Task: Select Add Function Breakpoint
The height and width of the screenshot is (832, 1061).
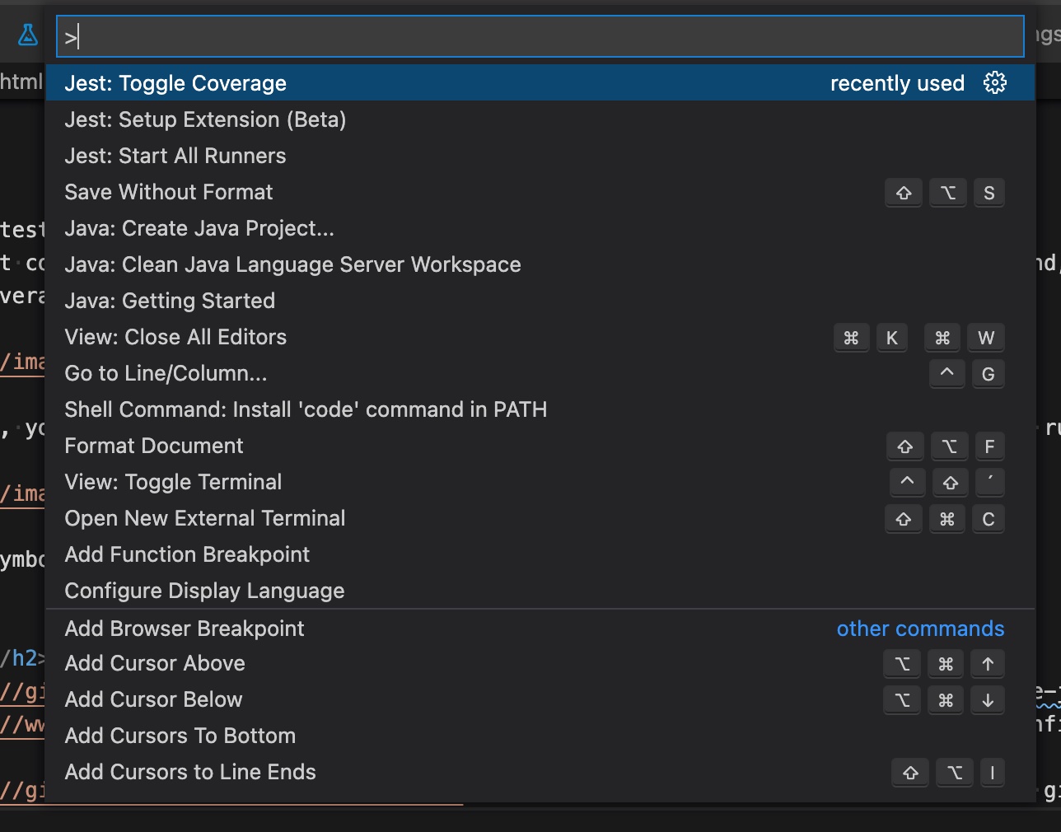Action: point(540,554)
